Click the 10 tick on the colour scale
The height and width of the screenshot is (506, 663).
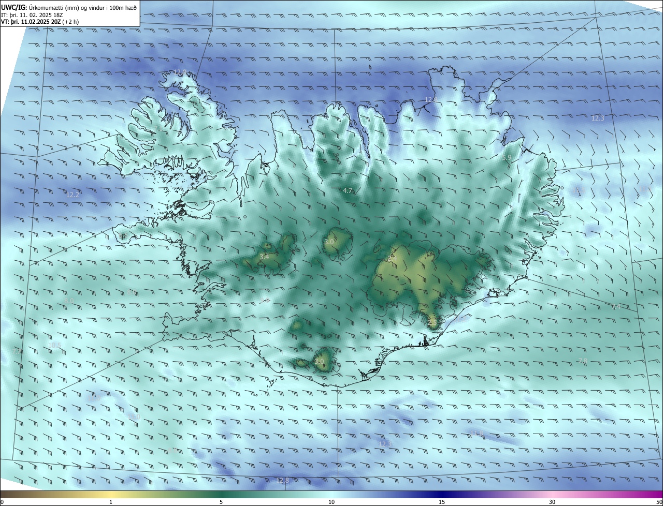[331, 502]
